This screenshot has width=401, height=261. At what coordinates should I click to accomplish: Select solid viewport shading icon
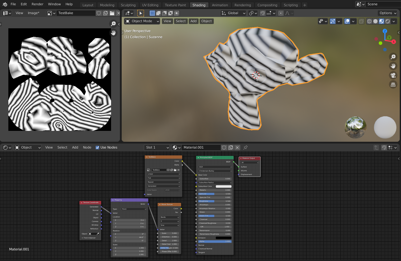(375, 21)
